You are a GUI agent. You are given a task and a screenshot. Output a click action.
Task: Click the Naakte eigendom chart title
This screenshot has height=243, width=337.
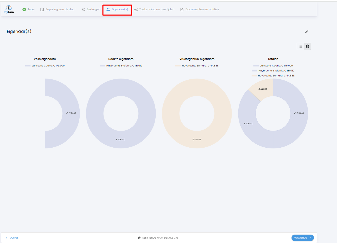121,59
